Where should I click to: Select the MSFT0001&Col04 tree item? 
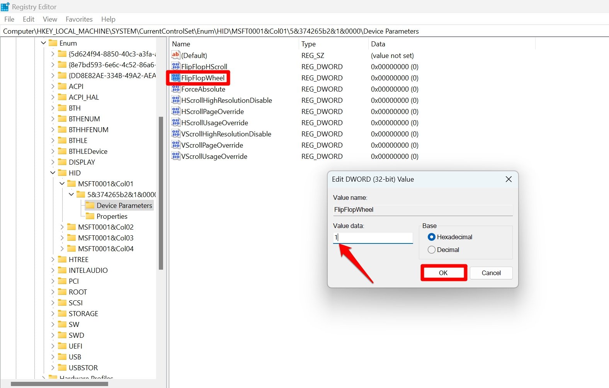[x=106, y=248]
